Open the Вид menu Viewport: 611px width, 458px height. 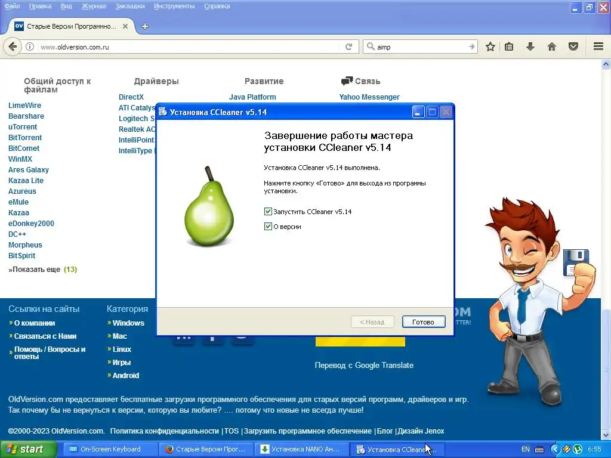click(x=66, y=6)
